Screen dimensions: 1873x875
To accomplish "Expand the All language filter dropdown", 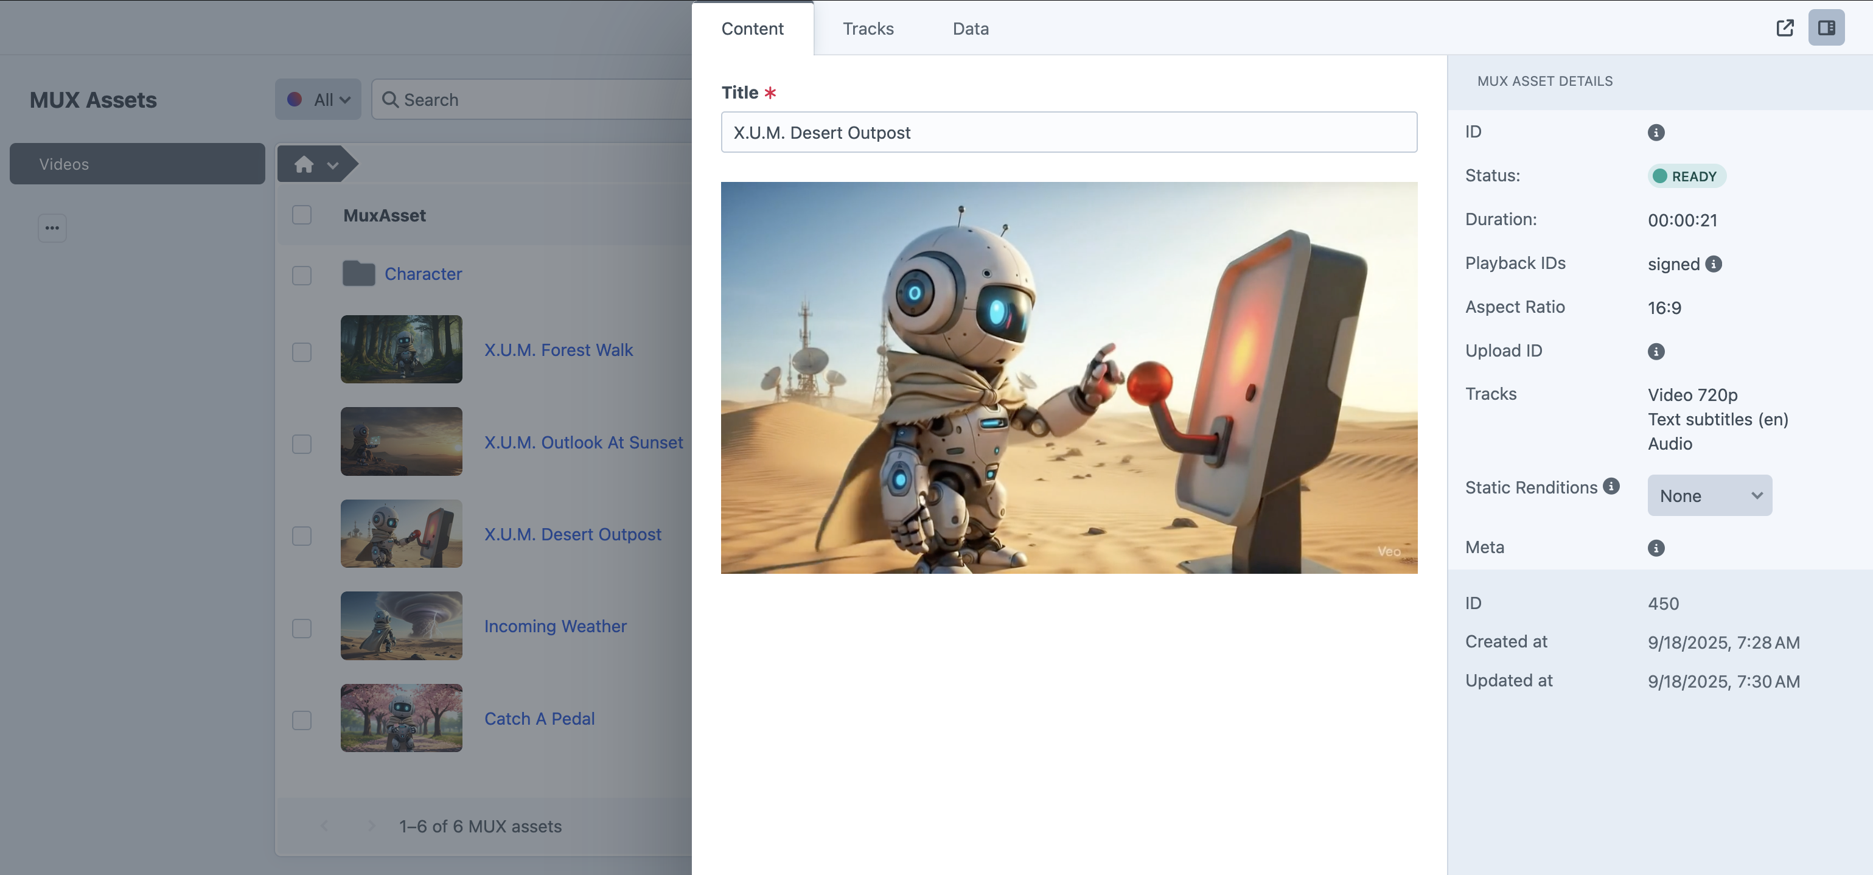I will [318, 100].
